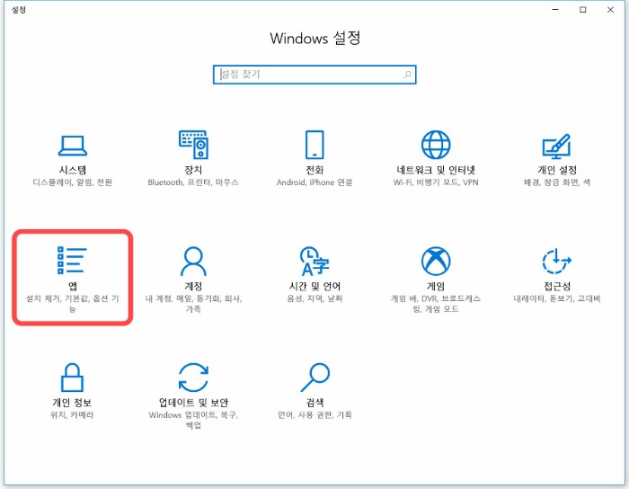Click '언어, 사용 권한, 기록' description

[314, 415]
